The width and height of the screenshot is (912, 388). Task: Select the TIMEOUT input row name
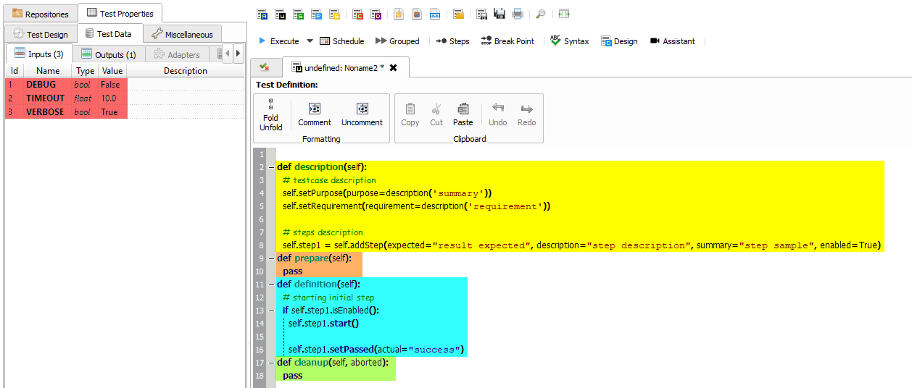pos(46,98)
